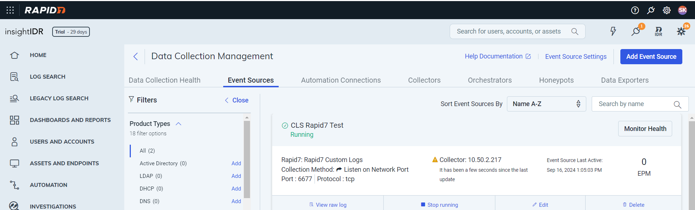Click the Legacy Log Search sidebar icon
Viewport: 695px width, 210px height.
pyautogui.click(x=14, y=99)
